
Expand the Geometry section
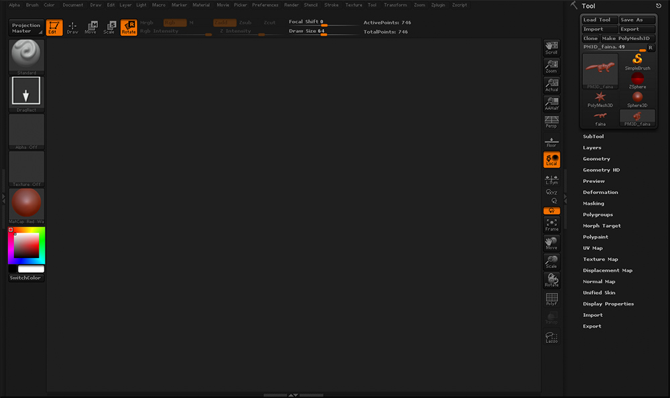tap(596, 159)
